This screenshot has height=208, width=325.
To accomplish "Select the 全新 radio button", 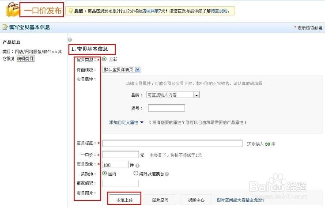I will pos(105,59).
